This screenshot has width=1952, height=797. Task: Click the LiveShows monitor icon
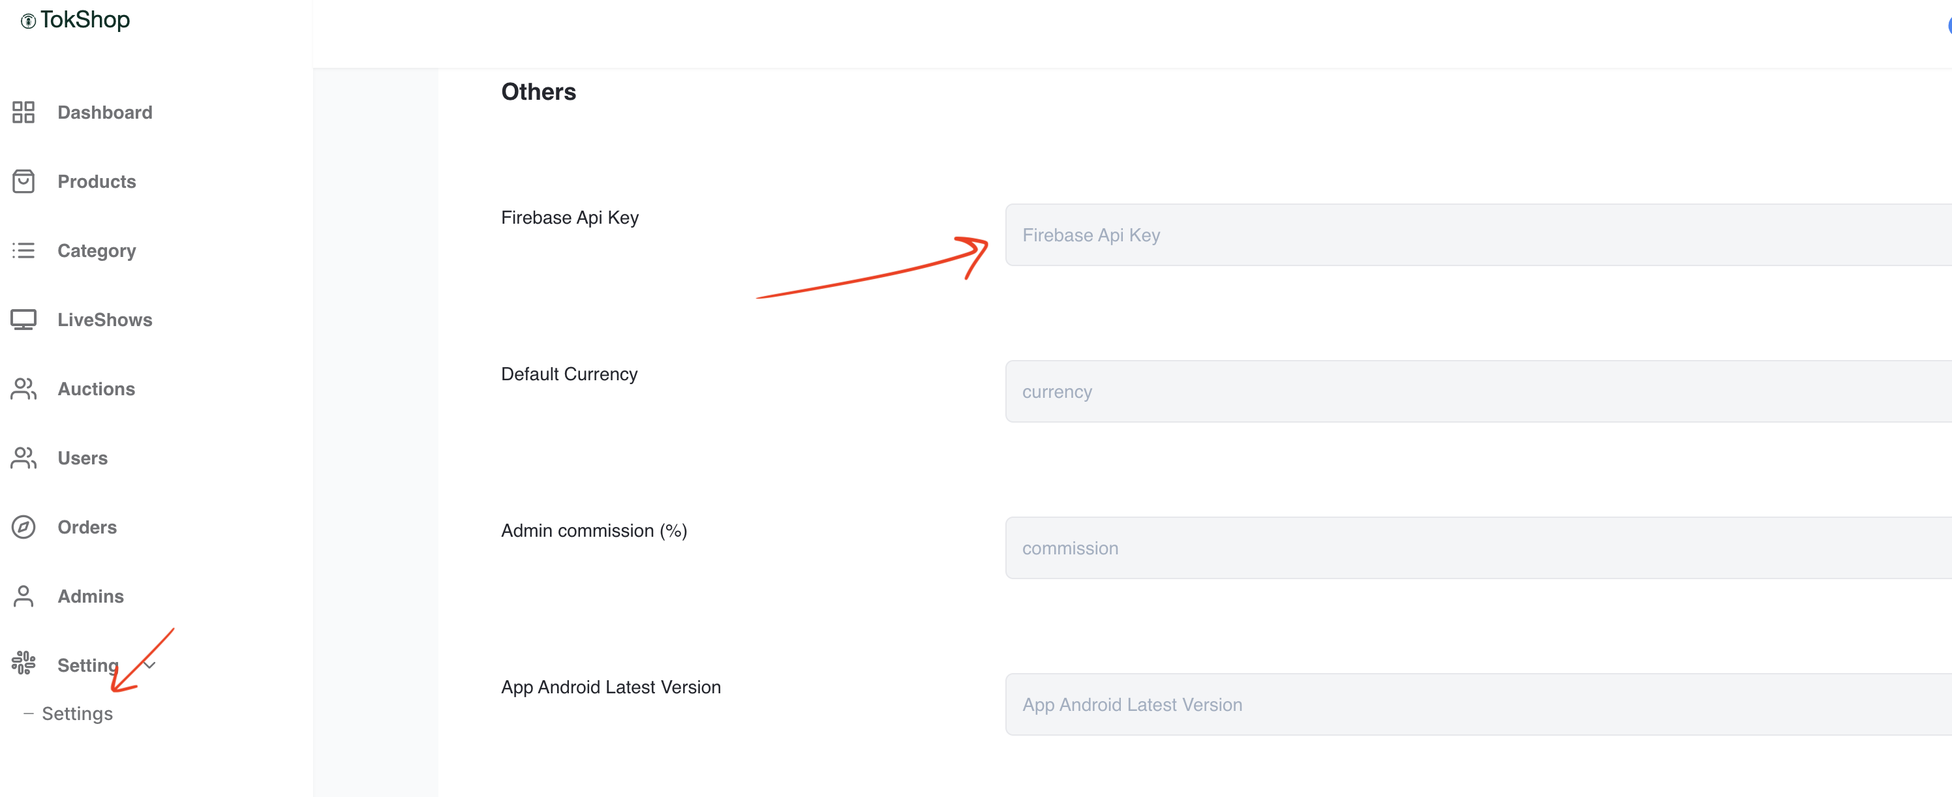23,320
